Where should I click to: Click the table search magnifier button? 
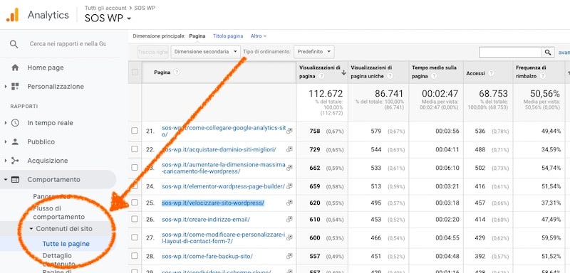pyautogui.click(x=548, y=52)
